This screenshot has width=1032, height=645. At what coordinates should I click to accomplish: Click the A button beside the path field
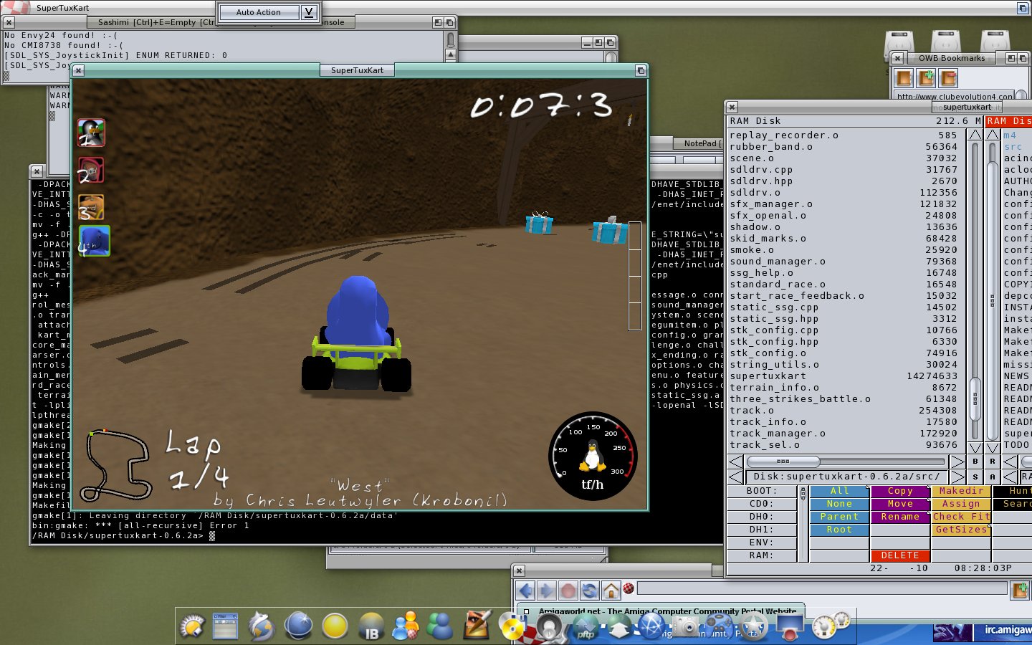tap(993, 477)
